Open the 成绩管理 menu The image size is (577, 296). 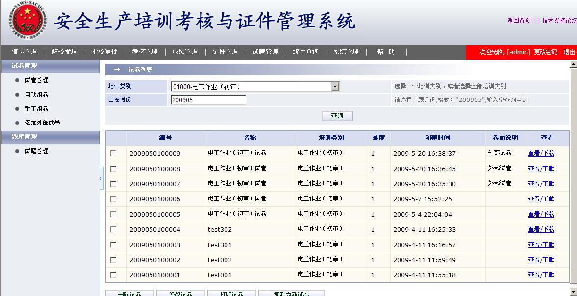(x=185, y=52)
